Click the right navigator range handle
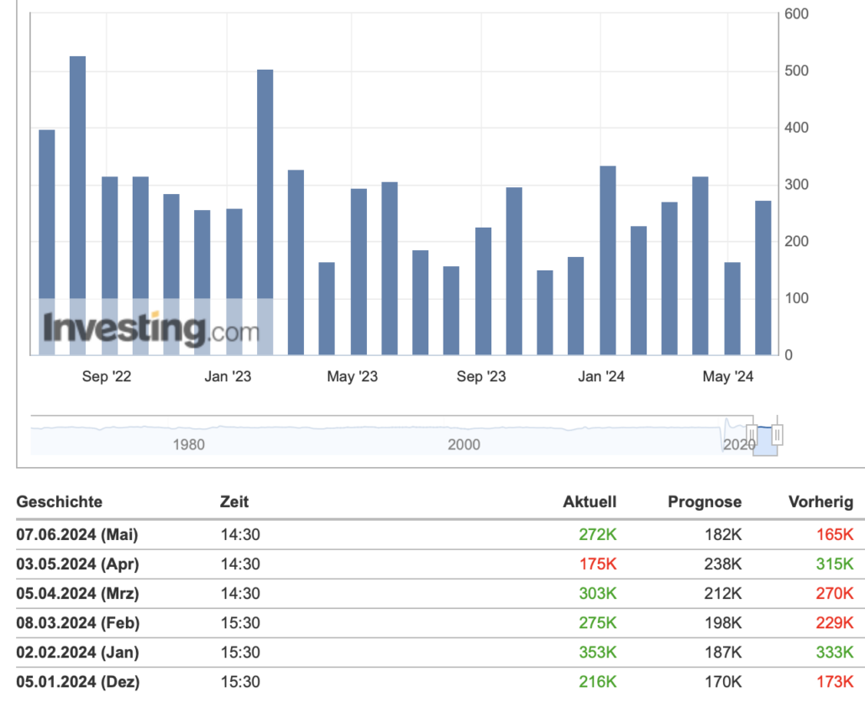The height and width of the screenshot is (708, 865). [777, 434]
